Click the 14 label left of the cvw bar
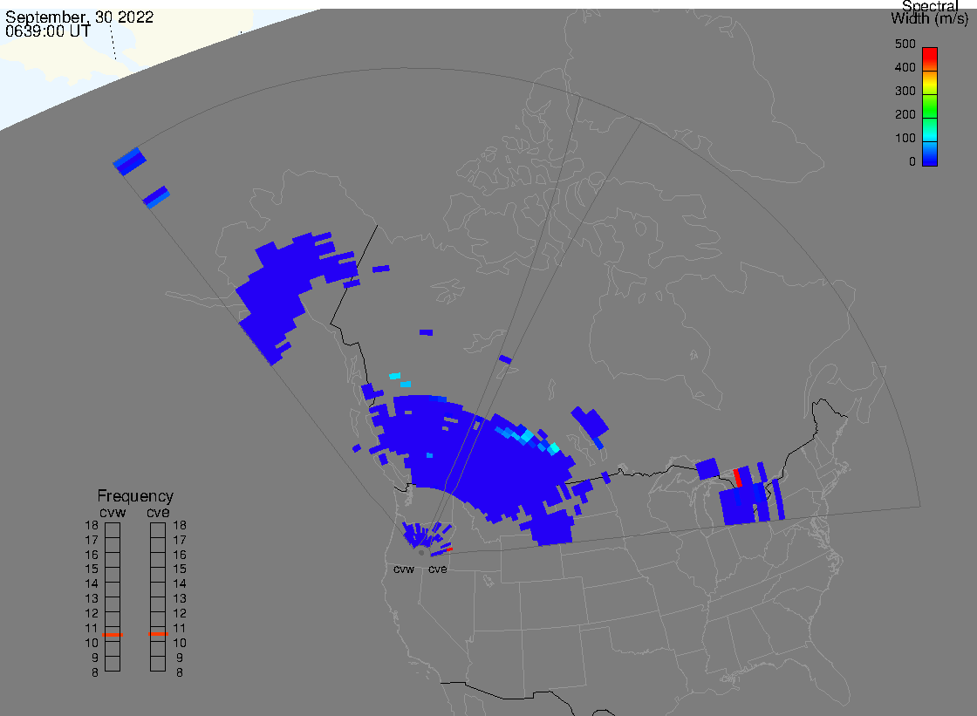The image size is (977, 716). (x=92, y=584)
